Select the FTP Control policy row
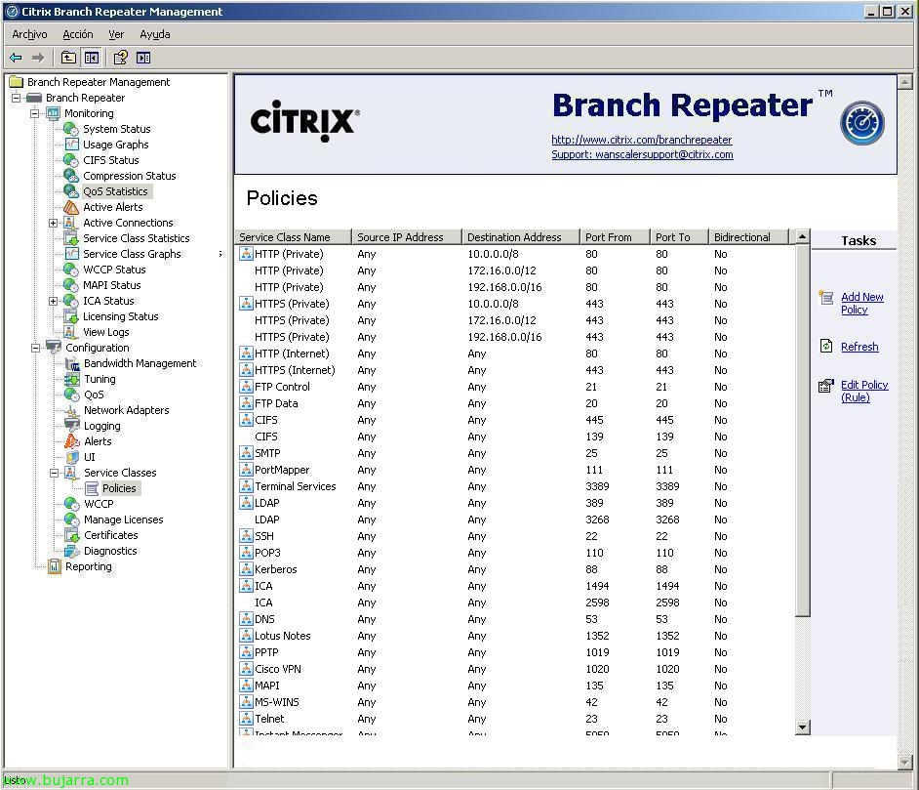 [516, 387]
